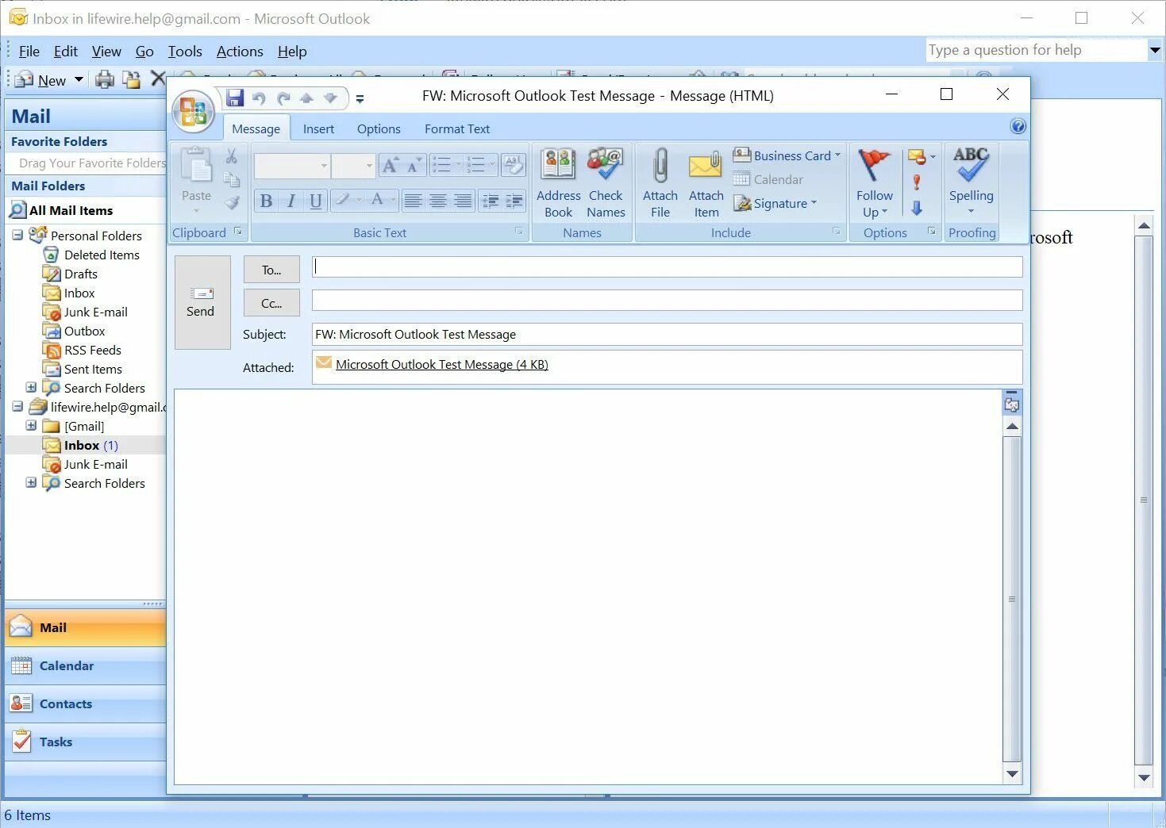Image resolution: width=1166 pixels, height=828 pixels.
Task: Switch to the Insert ribbon tab
Action: coord(318,128)
